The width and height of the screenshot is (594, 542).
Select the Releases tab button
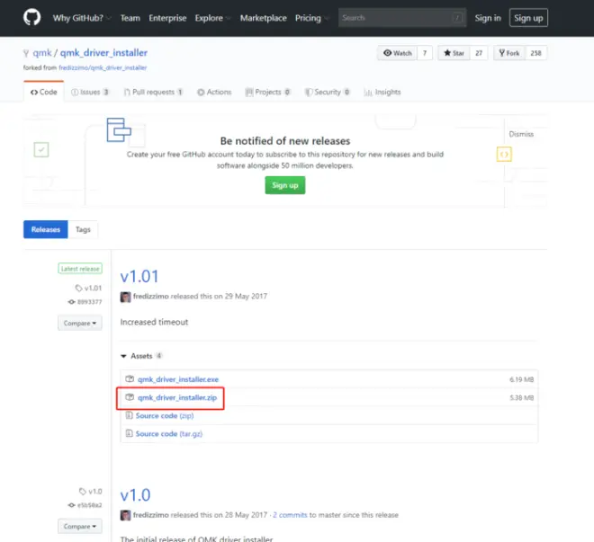[x=46, y=229]
